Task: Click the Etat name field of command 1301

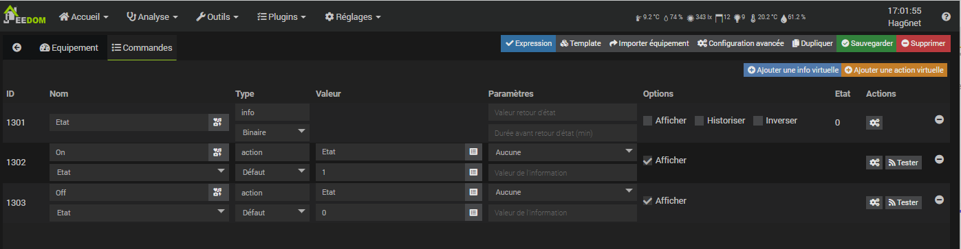Action: click(129, 122)
